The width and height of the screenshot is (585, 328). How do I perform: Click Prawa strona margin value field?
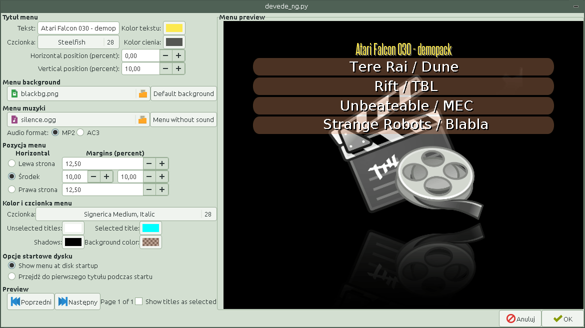(102, 189)
